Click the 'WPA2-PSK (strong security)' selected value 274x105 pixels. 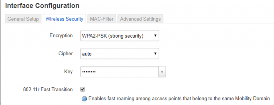pos(113,36)
